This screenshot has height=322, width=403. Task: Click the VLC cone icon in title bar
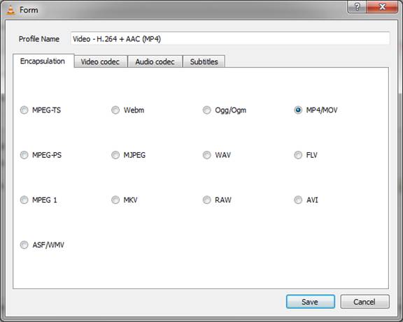click(10, 10)
